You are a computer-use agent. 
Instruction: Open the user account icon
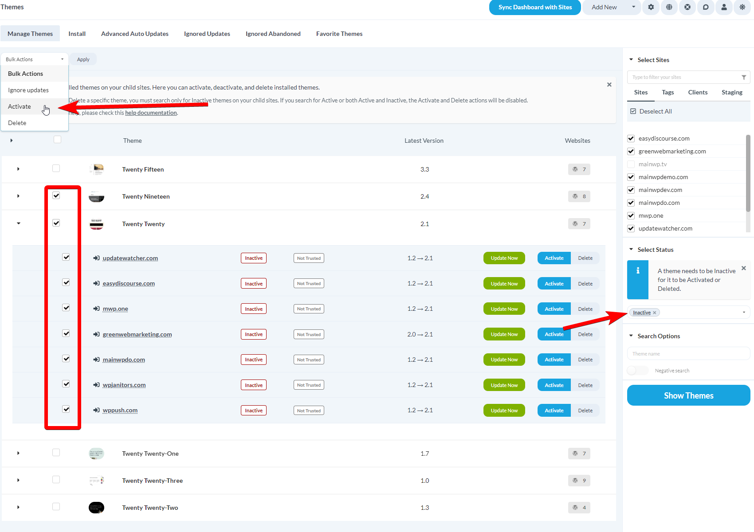click(724, 7)
